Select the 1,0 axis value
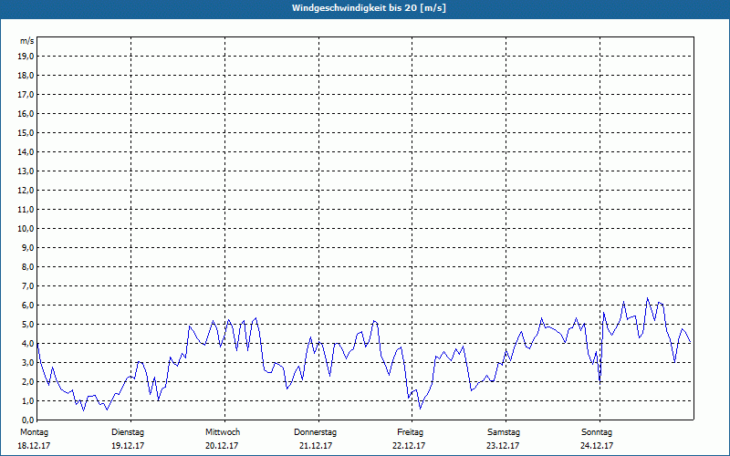 [x=27, y=401]
